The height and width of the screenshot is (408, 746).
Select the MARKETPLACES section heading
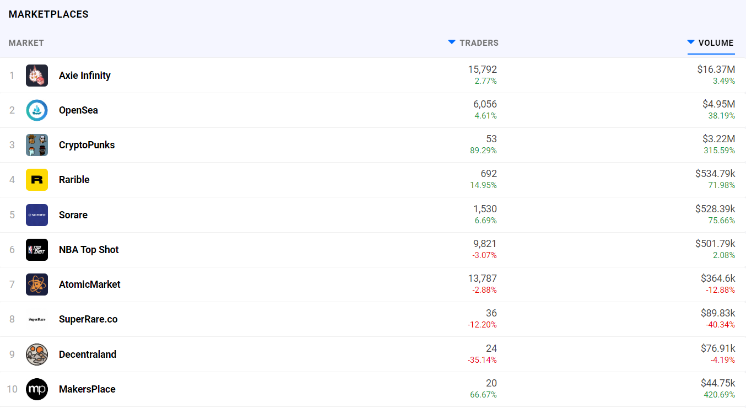(48, 14)
